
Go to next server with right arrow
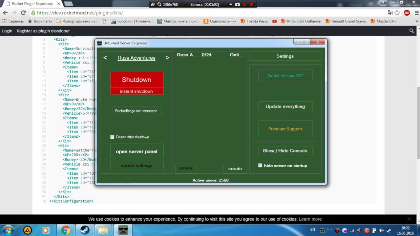167,58
